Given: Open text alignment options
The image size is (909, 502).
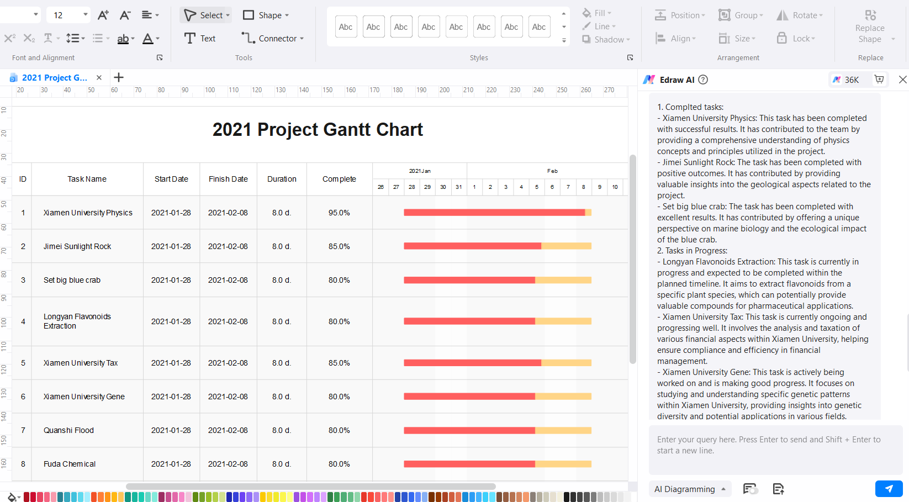Looking at the screenshot, I should [150, 15].
